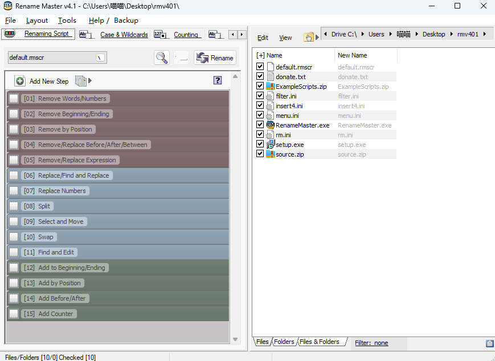Click the default.rmscr file icon
This screenshot has height=361, width=495.
tap(270, 67)
